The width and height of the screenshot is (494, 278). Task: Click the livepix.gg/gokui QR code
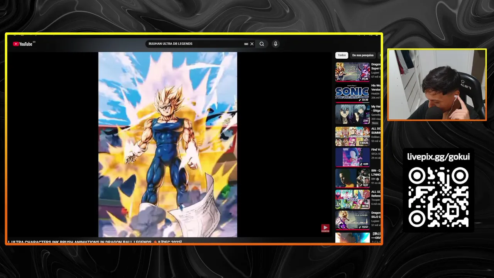[438, 197]
